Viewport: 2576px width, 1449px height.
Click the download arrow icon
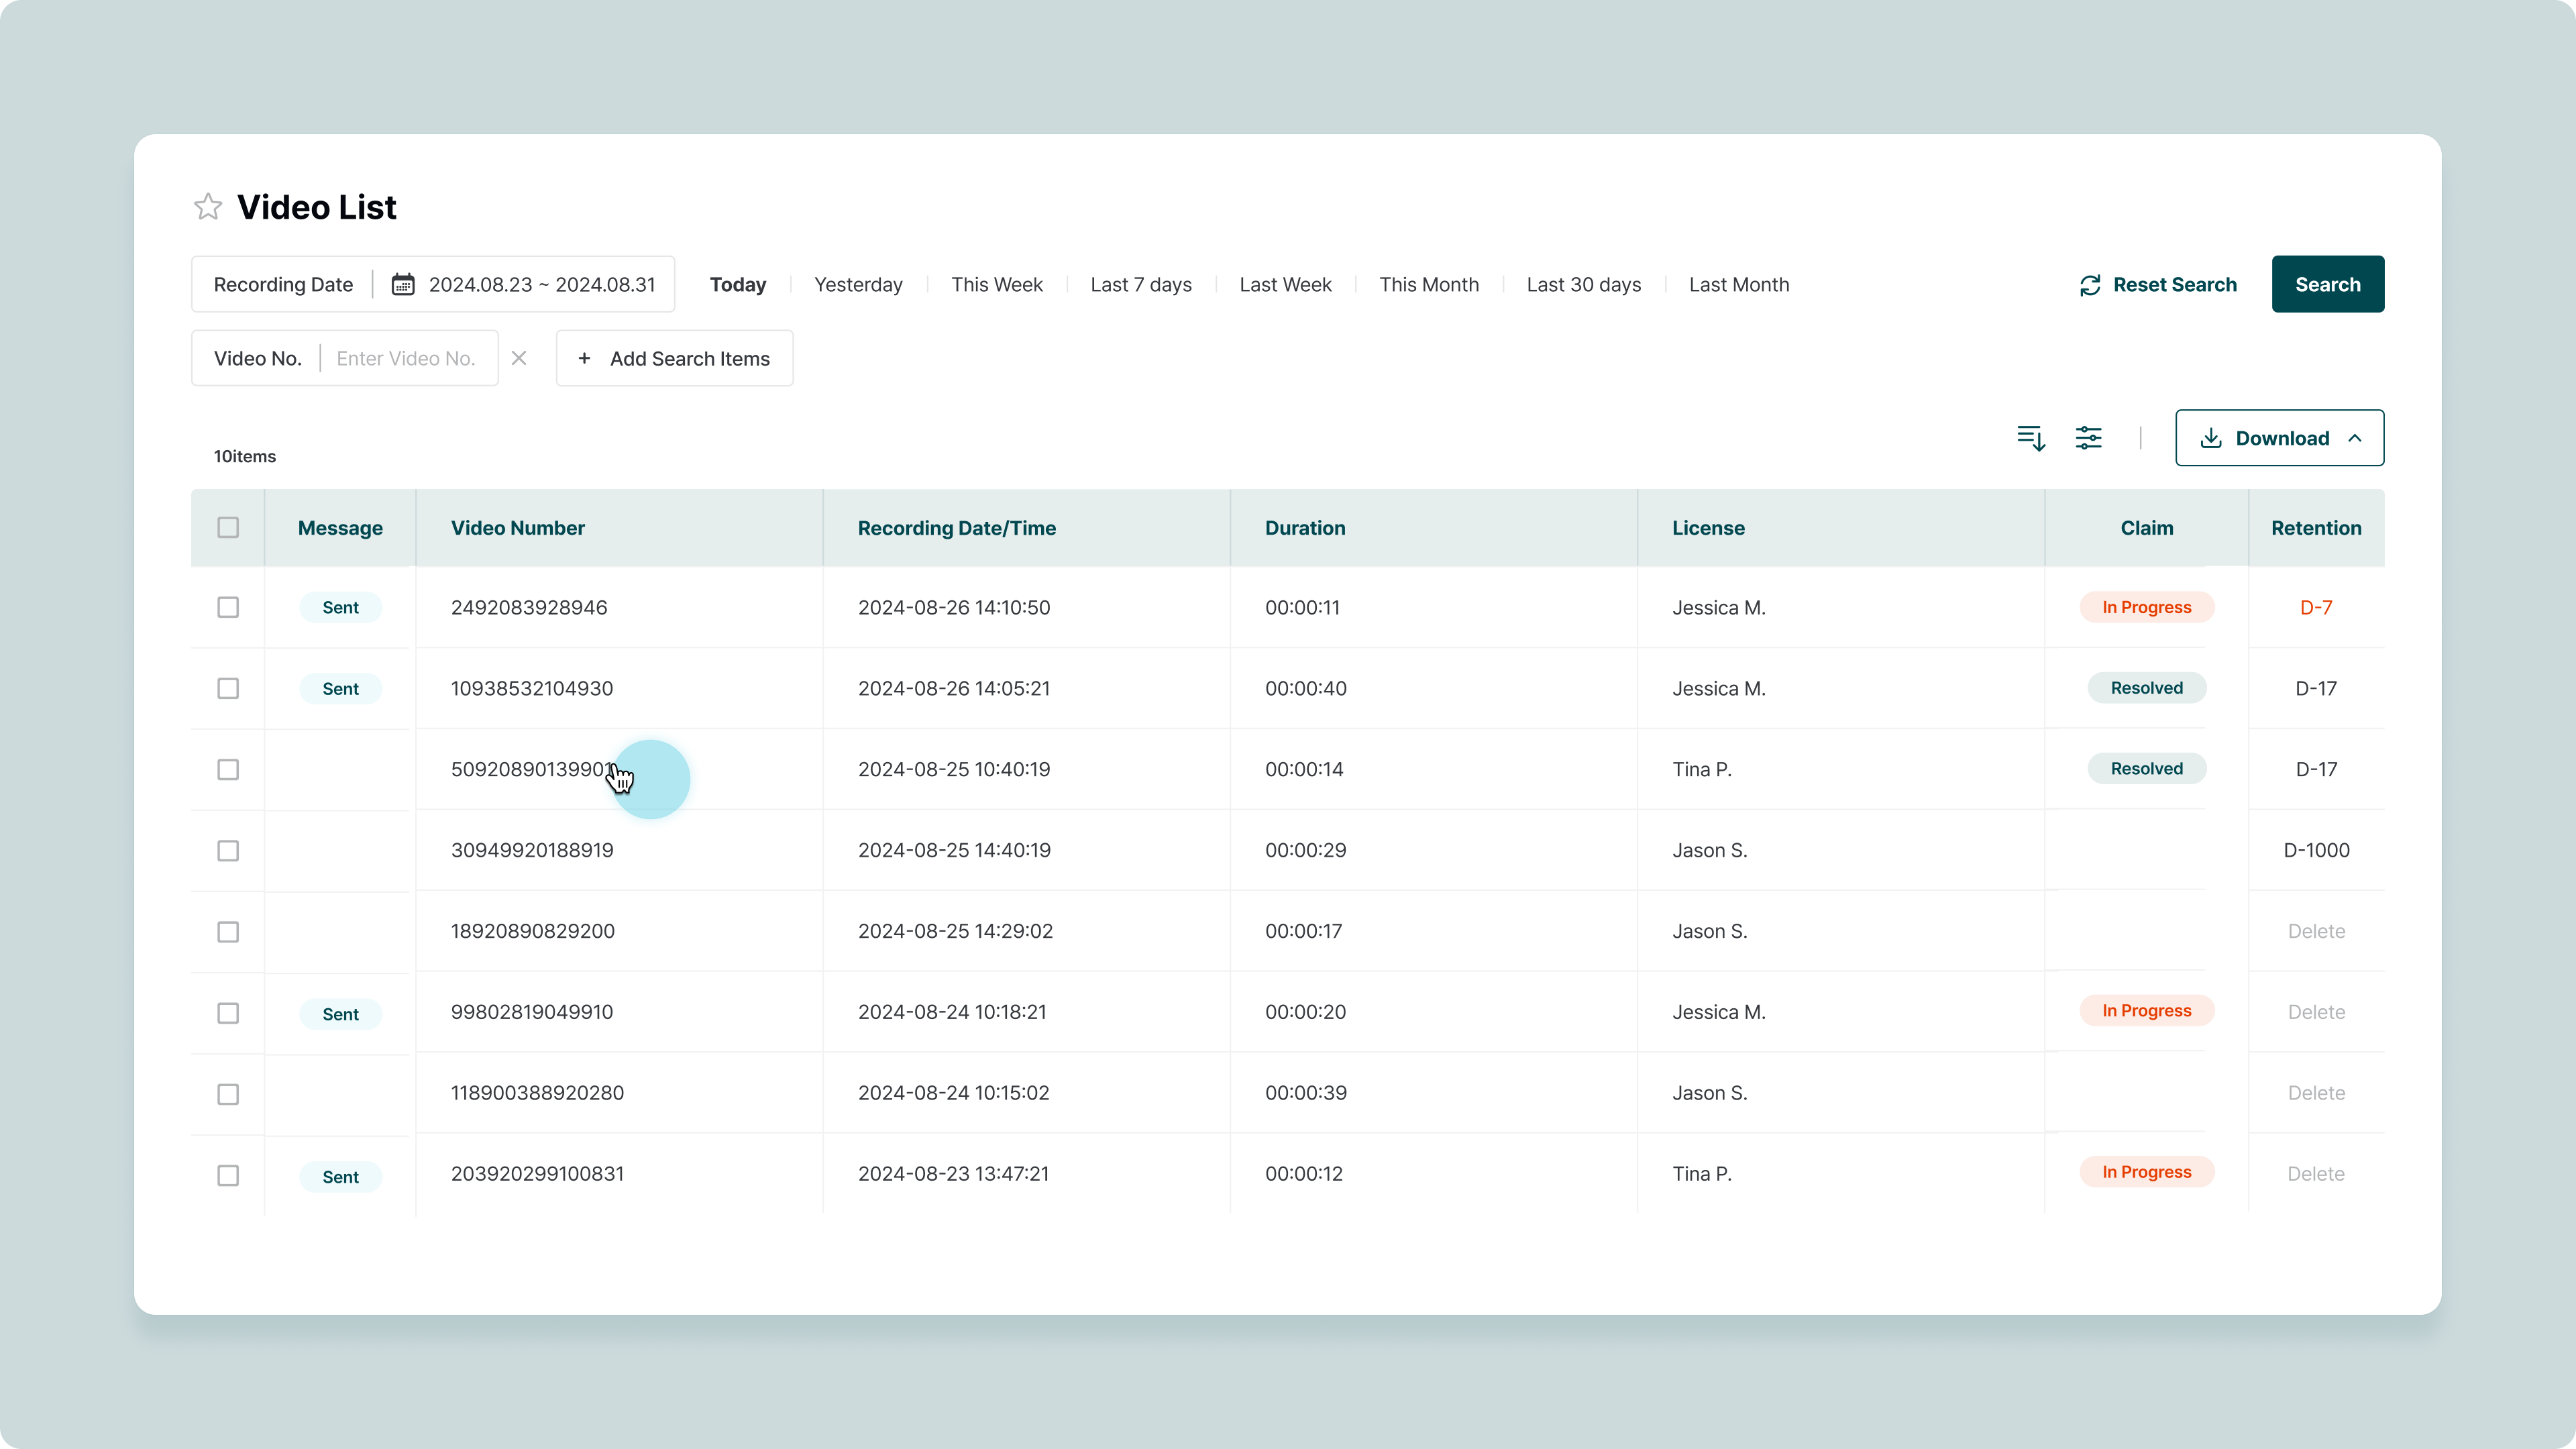2211,438
